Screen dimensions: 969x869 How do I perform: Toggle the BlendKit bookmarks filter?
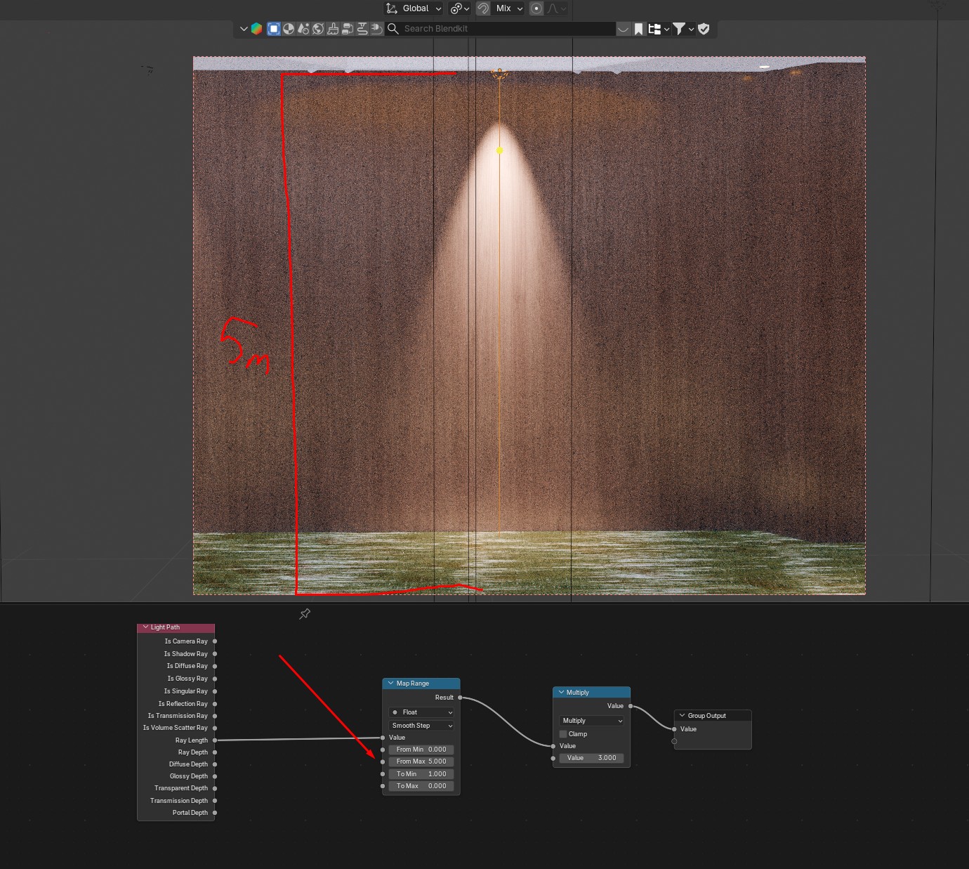(x=638, y=29)
